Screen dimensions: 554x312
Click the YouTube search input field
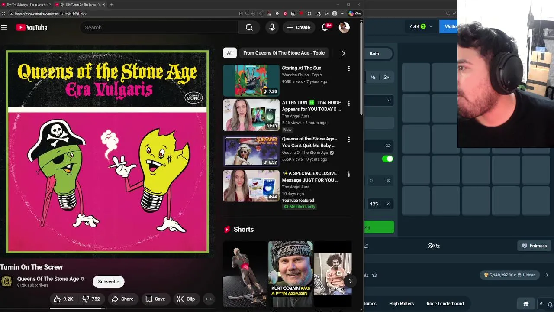159,27
